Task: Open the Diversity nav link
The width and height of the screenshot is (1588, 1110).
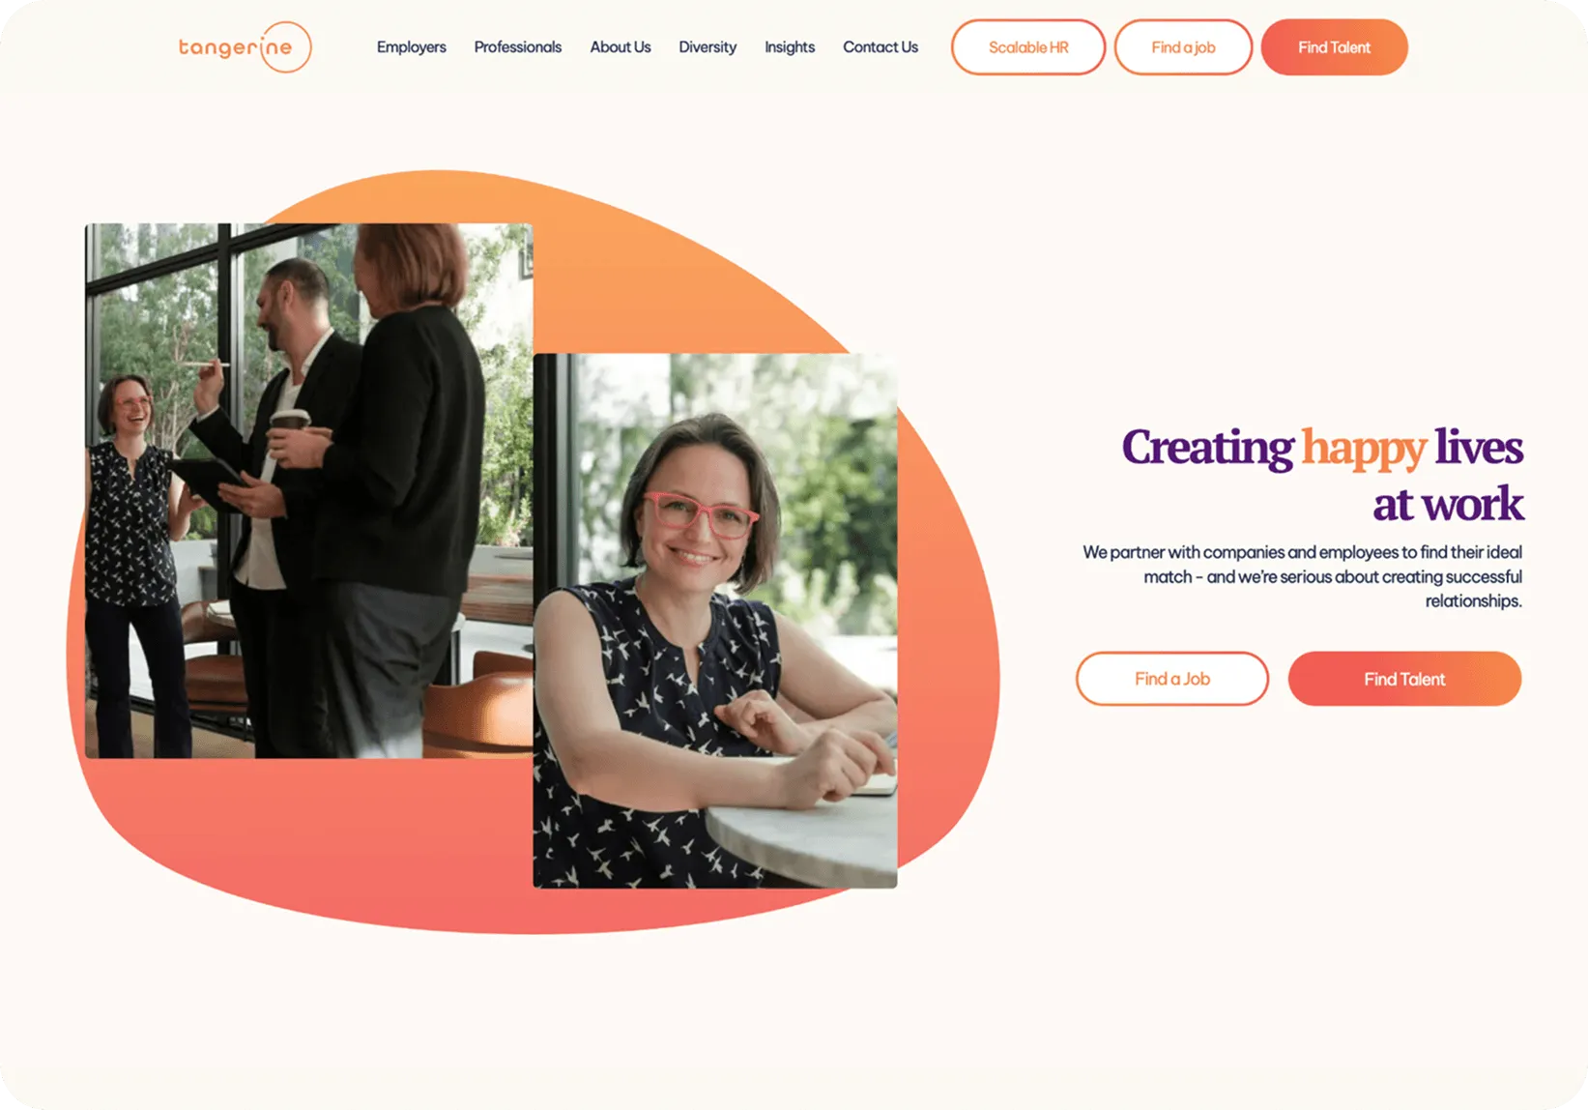Action: click(707, 47)
